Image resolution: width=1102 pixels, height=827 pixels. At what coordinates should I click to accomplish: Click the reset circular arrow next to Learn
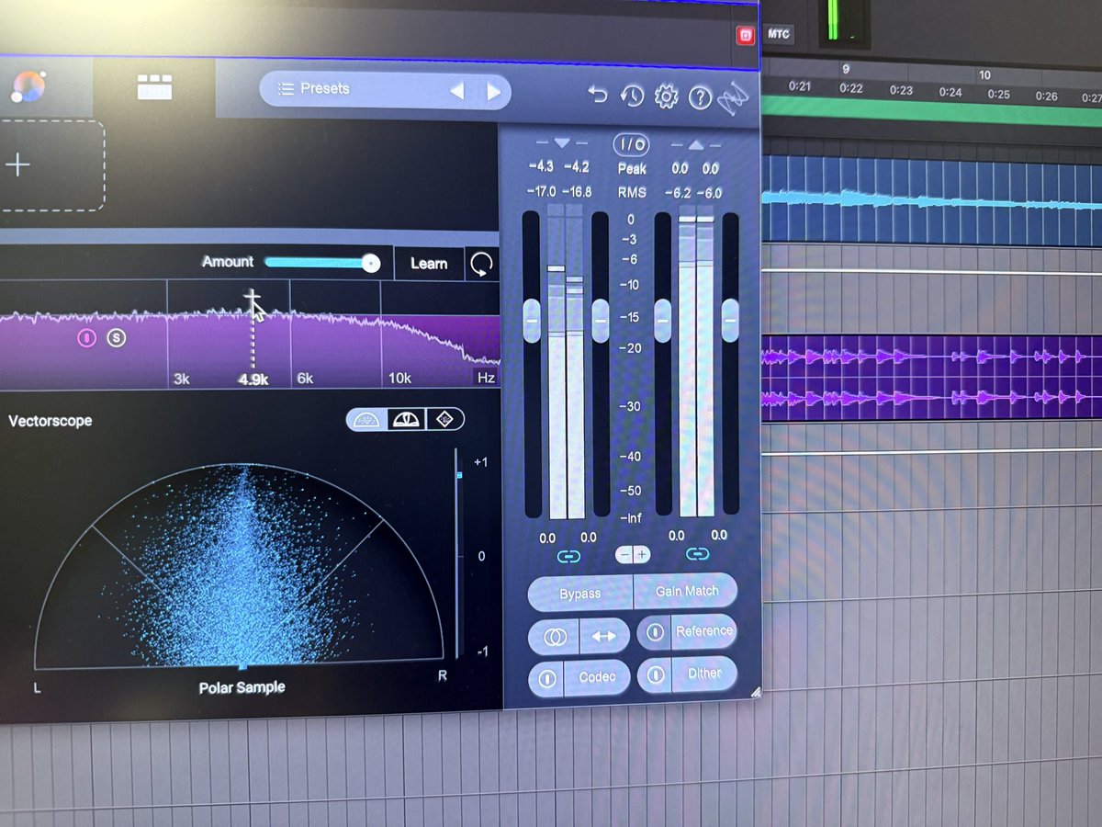481,265
